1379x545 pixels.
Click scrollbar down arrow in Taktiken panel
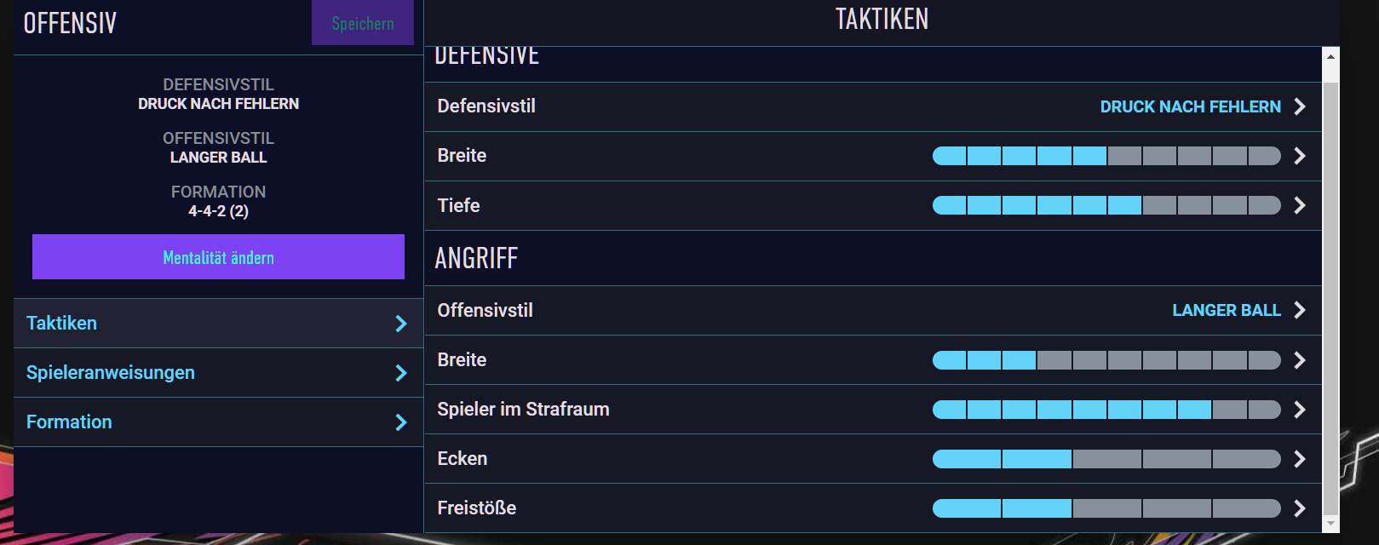tap(1330, 524)
